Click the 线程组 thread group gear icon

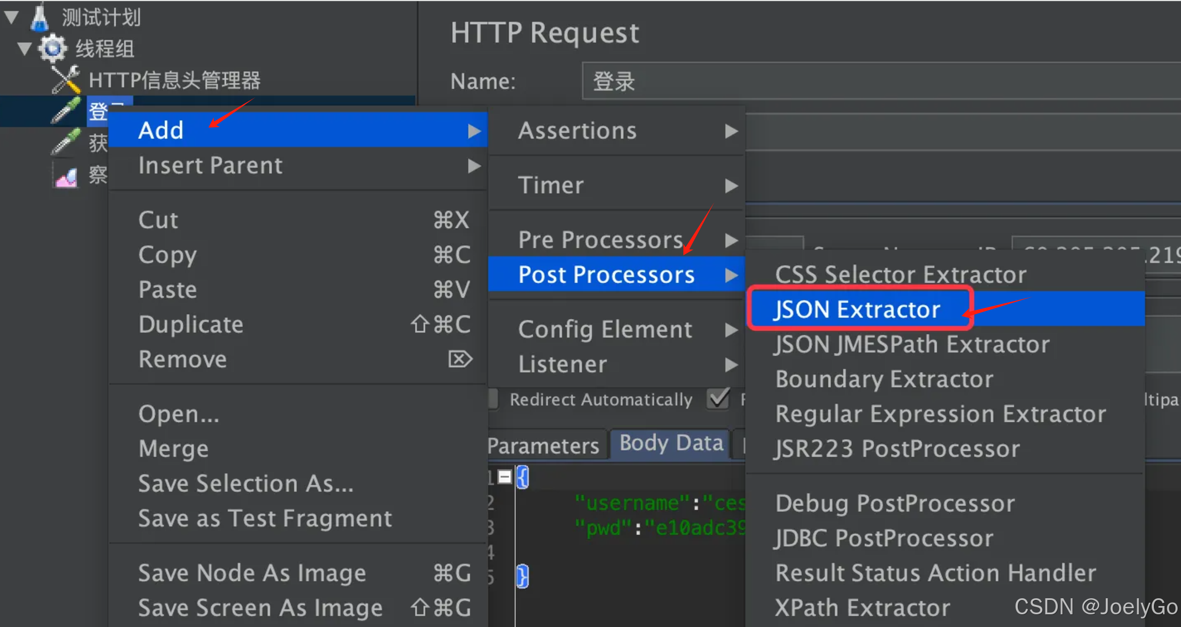53,49
